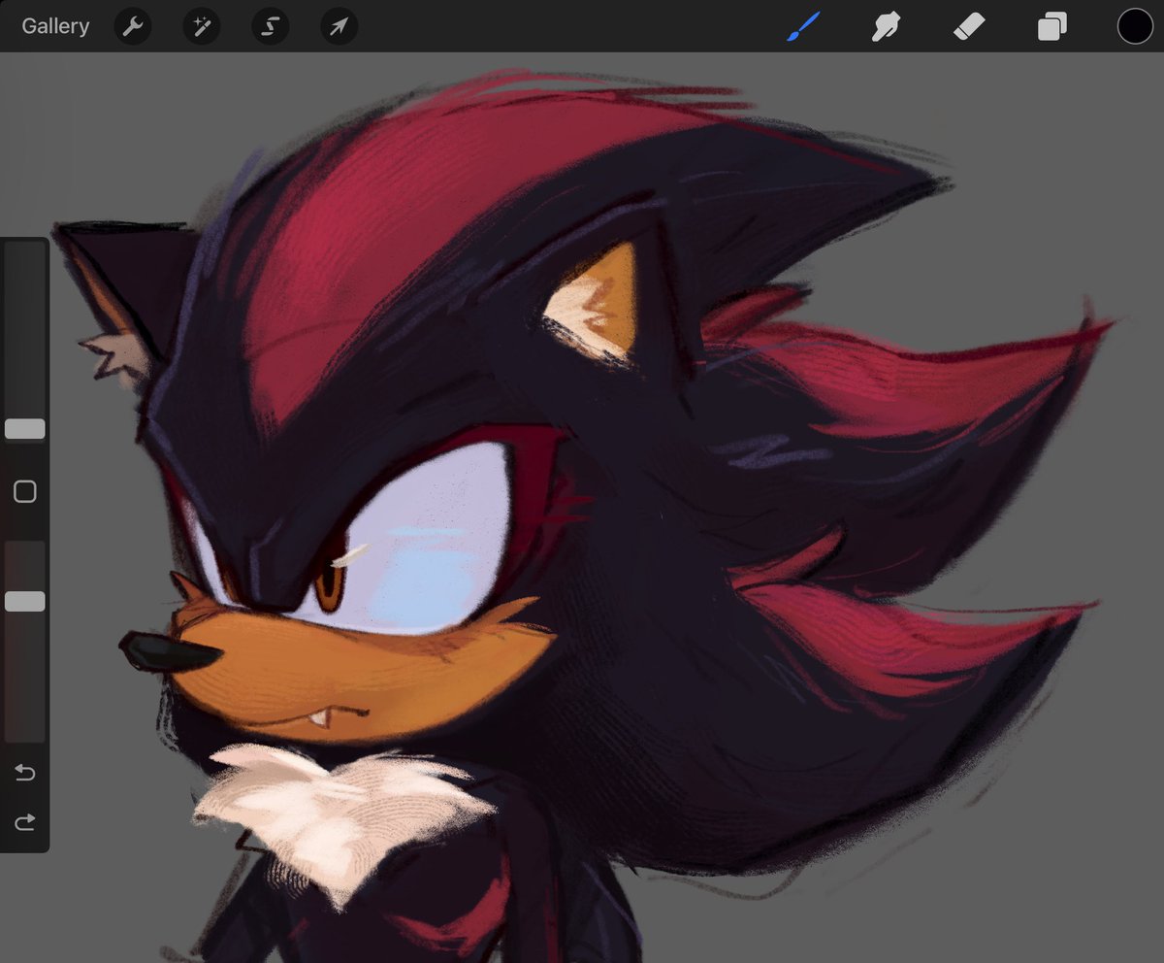
Task: Select the Brush tool
Action: coord(803,26)
